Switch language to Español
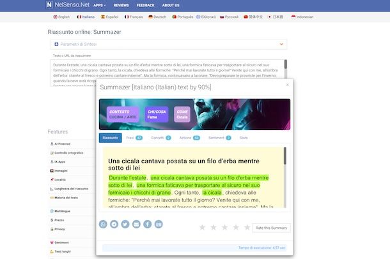This screenshot has height=259, width=390. point(109,17)
